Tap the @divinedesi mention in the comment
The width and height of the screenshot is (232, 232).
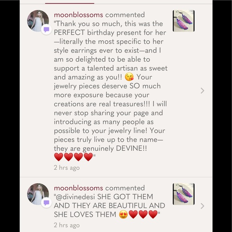pos(75,197)
